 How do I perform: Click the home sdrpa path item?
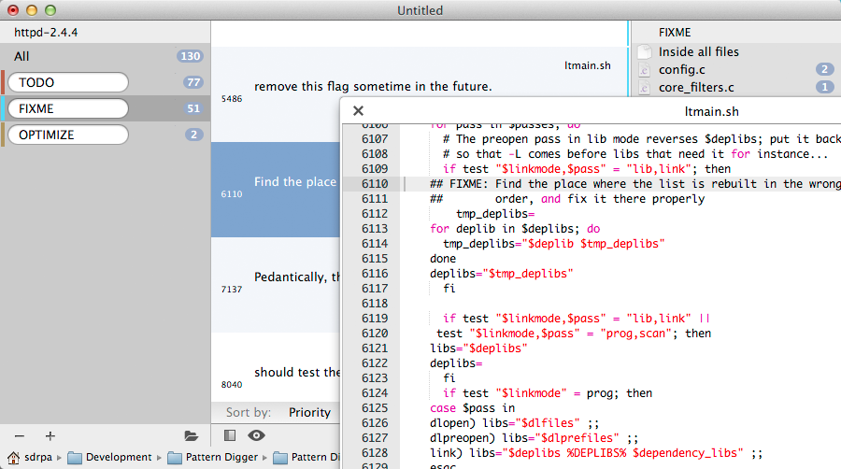pos(31,457)
